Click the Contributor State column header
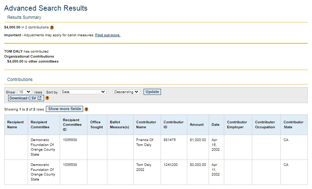The width and height of the screenshot is (312, 189). (293, 125)
